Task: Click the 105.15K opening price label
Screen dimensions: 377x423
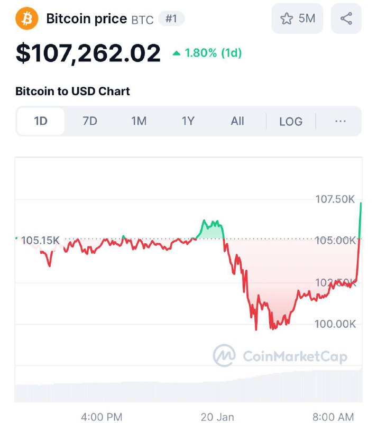Action: click(40, 240)
